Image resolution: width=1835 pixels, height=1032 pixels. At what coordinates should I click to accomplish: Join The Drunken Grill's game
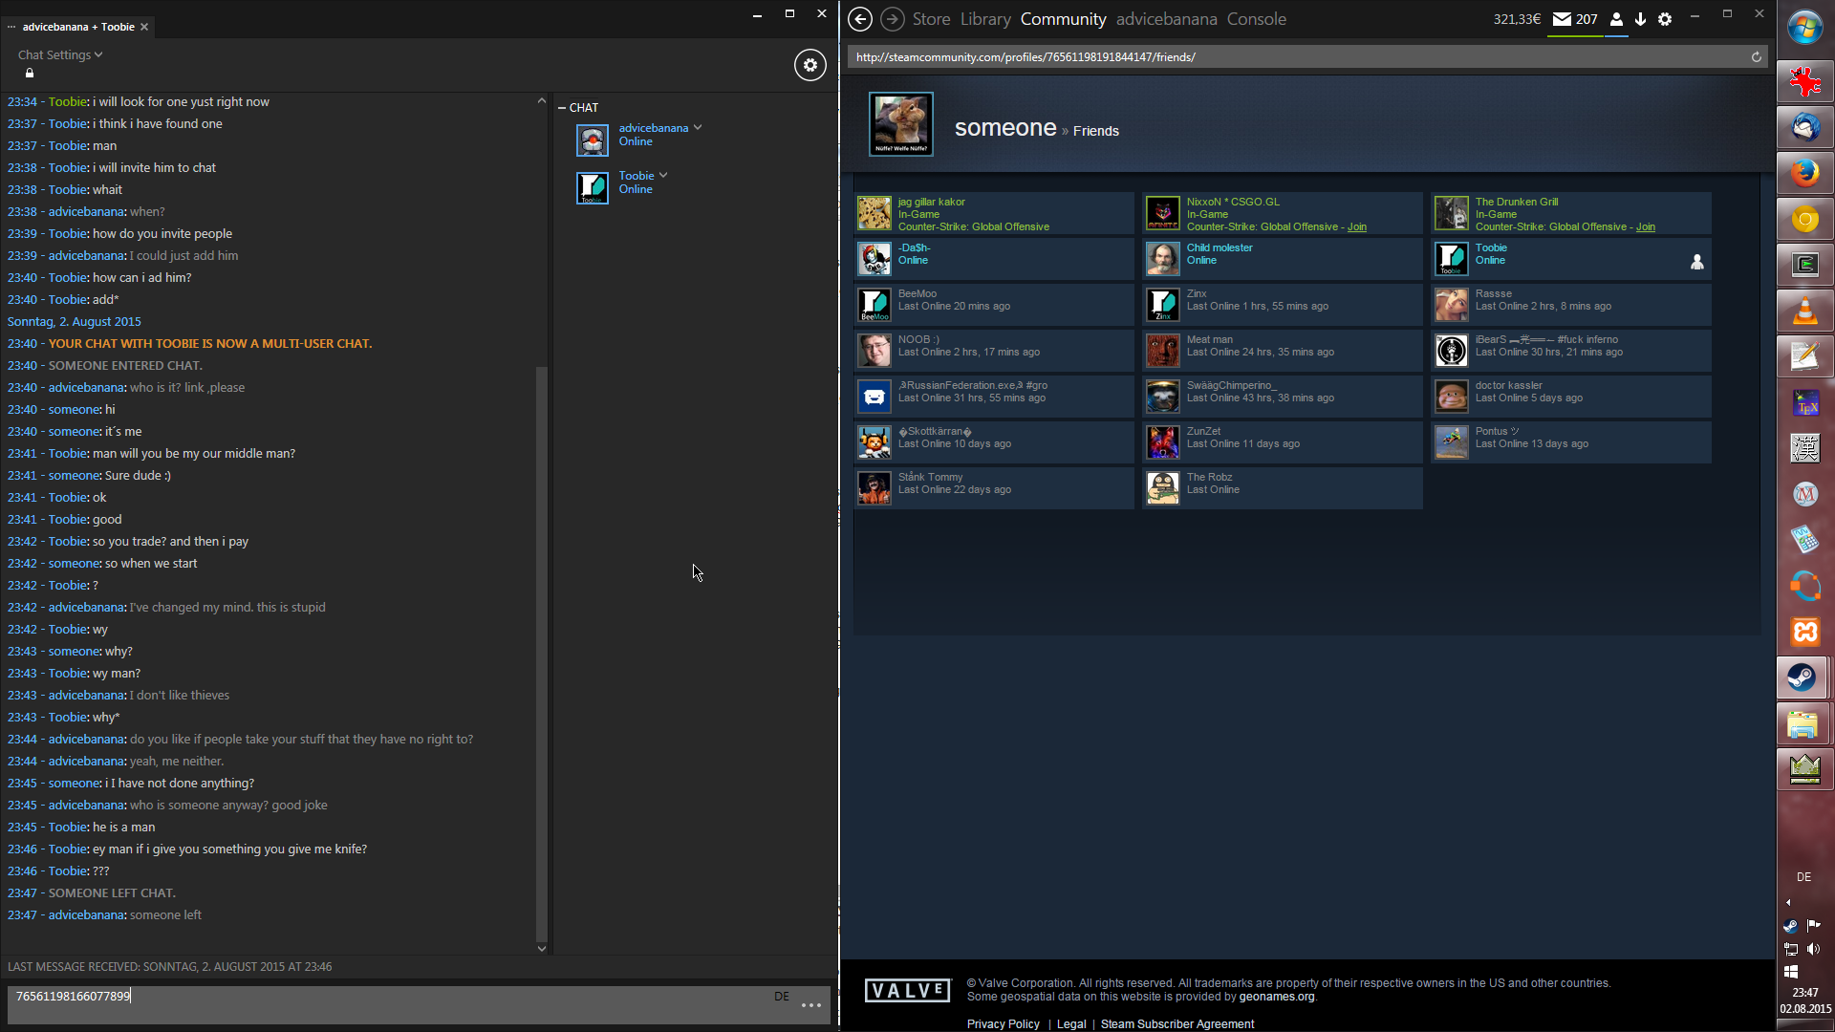1645,227
